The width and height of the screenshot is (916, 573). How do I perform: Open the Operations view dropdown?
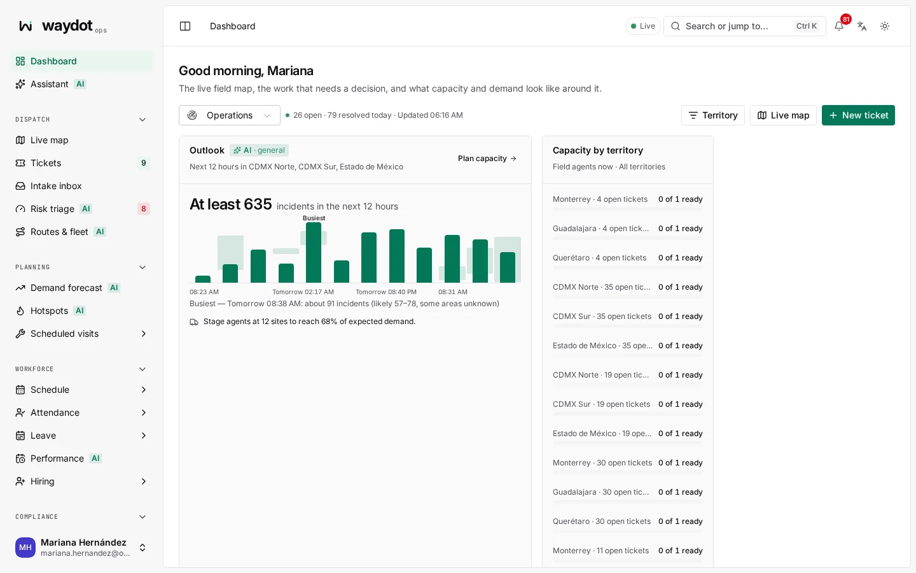(230, 115)
